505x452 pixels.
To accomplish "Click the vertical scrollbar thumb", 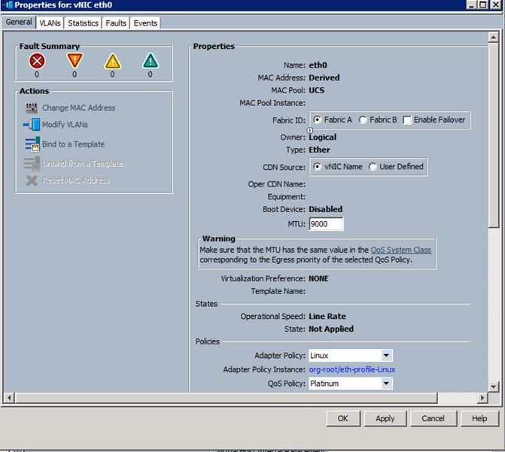I will [493, 135].
